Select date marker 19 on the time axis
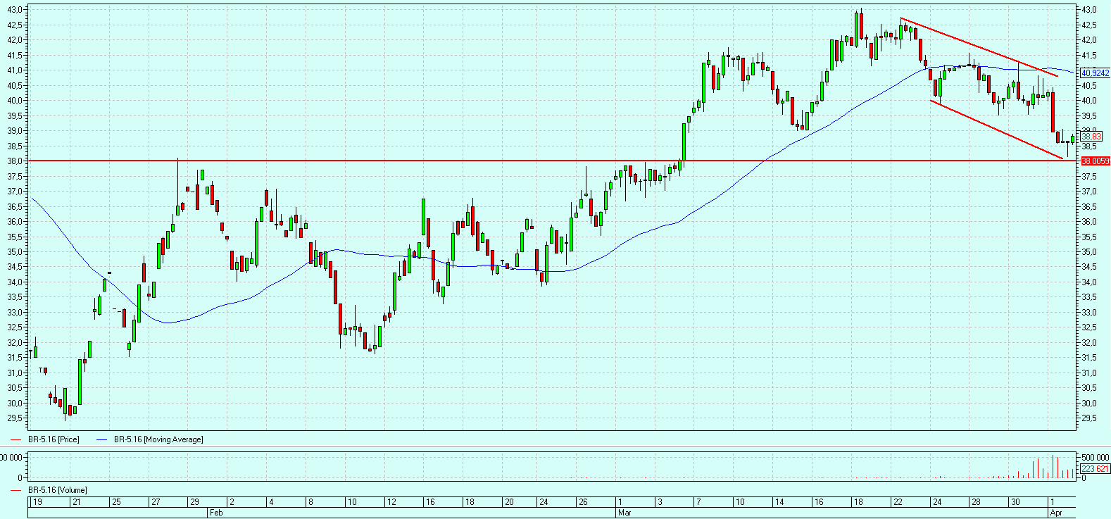Image resolution: width=1111 pixels, height=519 pixels. (37, 502)
